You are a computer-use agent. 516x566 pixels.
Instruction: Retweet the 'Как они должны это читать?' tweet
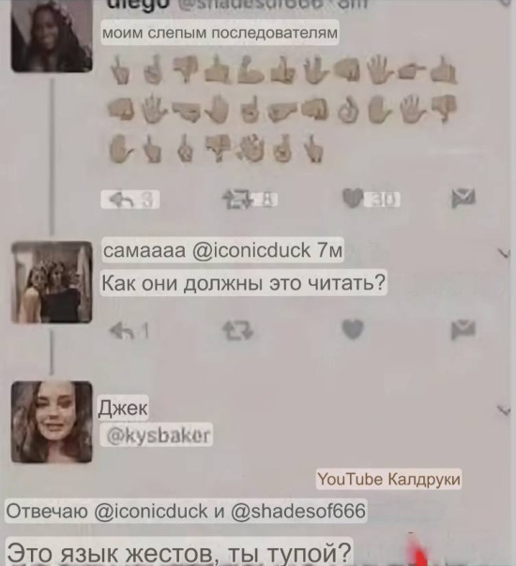238,331
